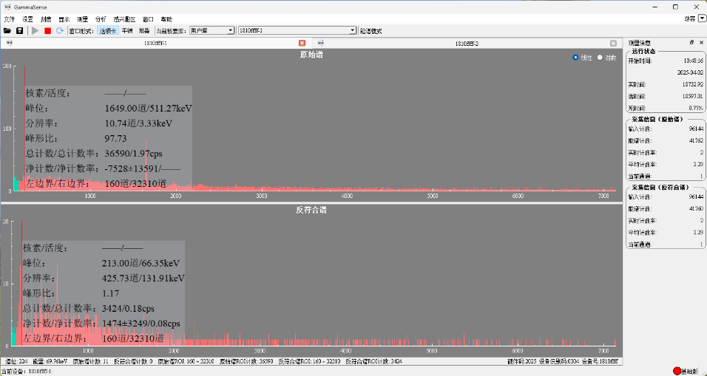Click the blue refresh arrow icon
Screen dimensions: 707x376
[59, 31]
